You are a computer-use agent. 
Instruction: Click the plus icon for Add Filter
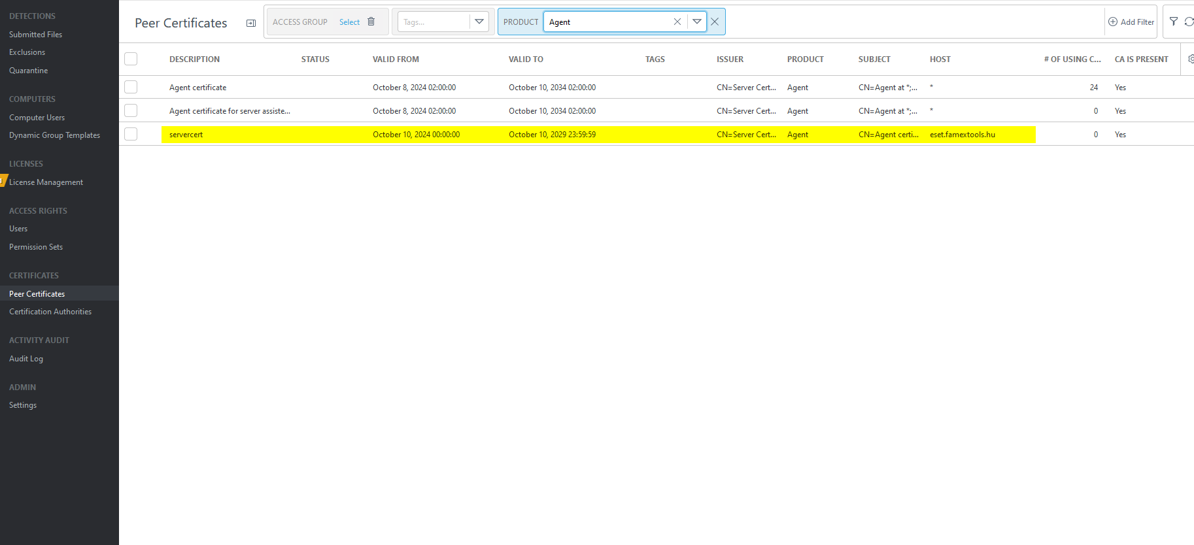tap(1113, 22)
